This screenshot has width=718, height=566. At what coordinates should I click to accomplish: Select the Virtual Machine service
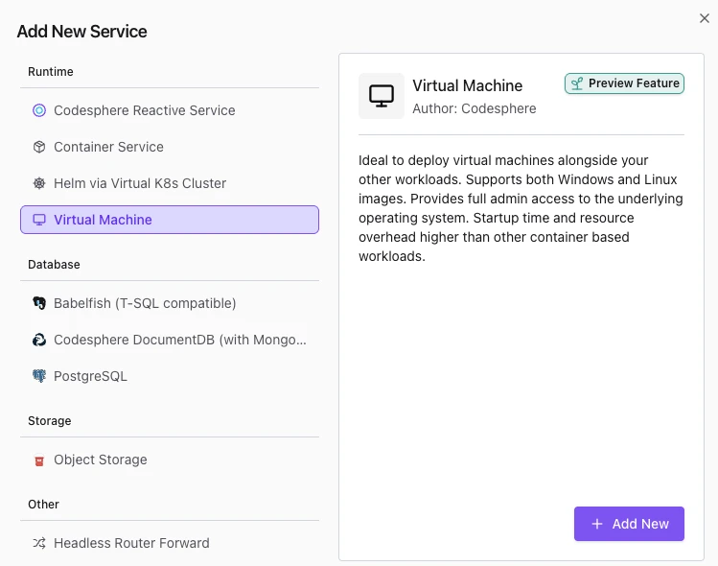click(170, 220)
